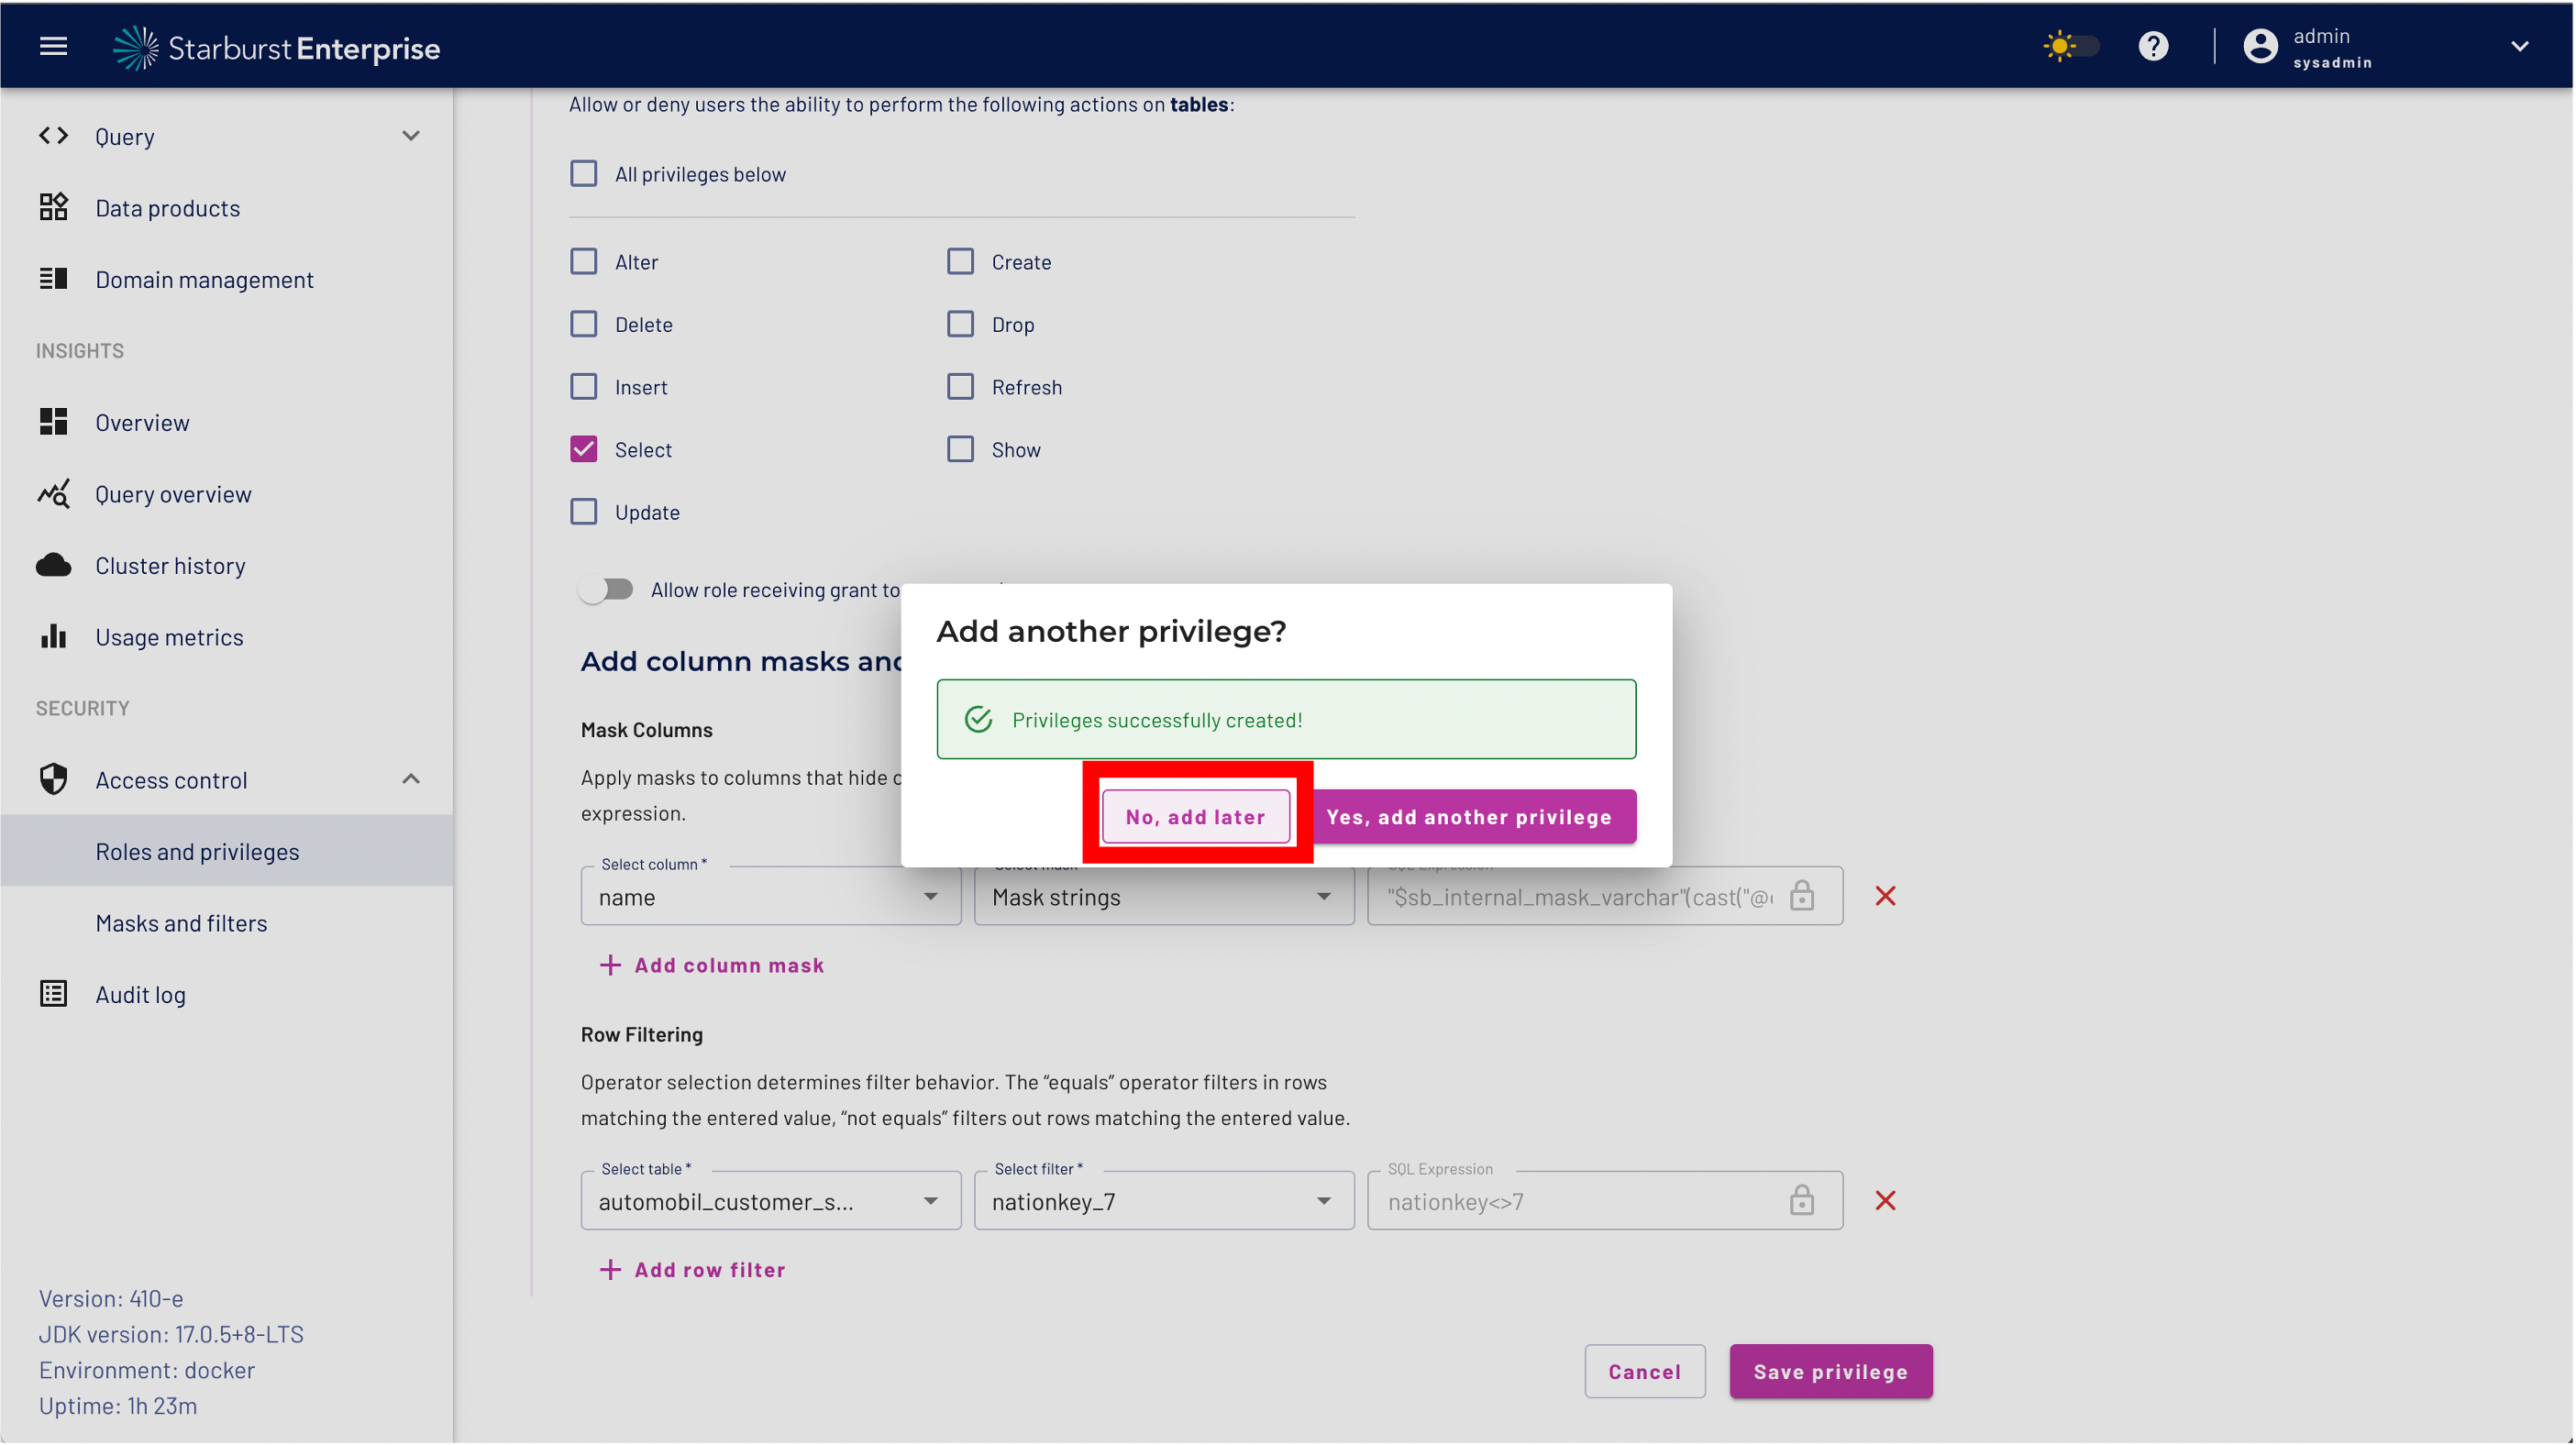Click the nationkey SQL Expression field

tap(1580, 1200)
